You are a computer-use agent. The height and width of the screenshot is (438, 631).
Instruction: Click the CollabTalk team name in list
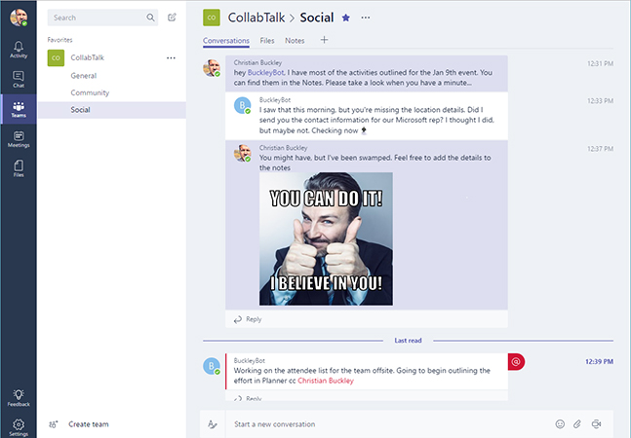[x=88, y=57]
